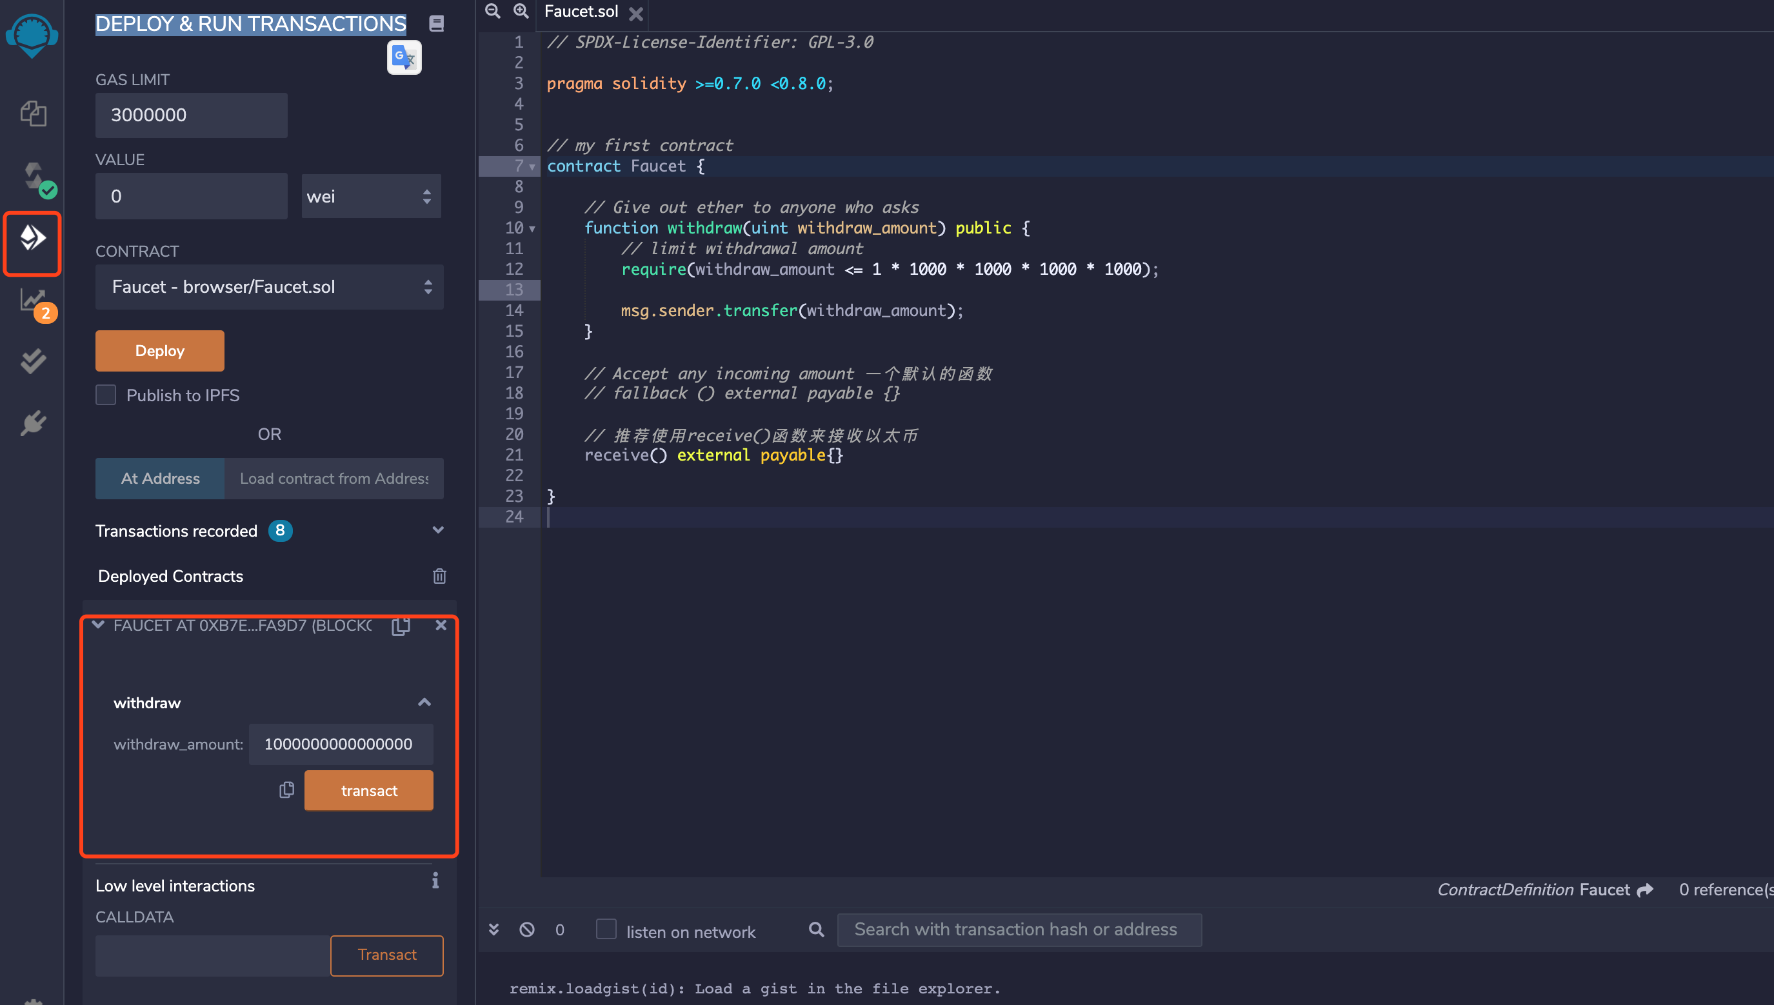The image size is (1774, 1005).
Task: Zoom in the editor font
Action: pos(521,11)
